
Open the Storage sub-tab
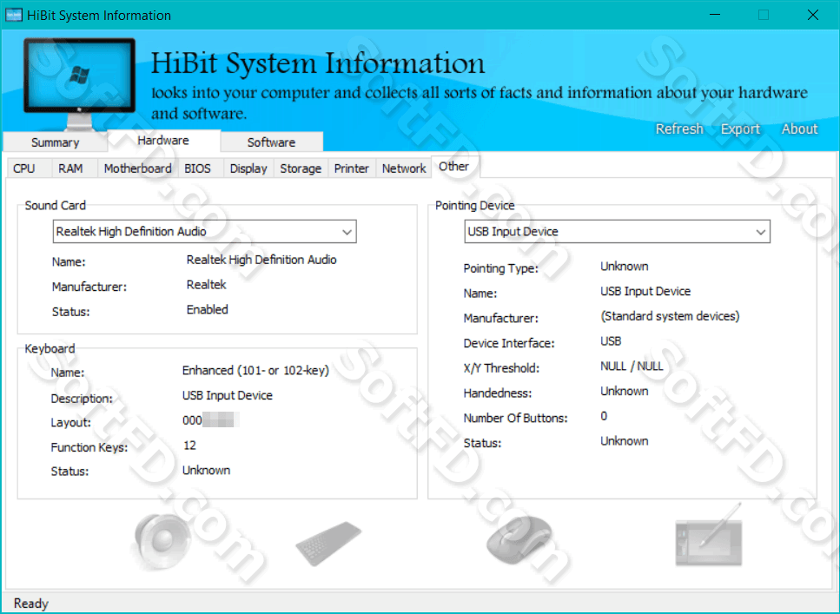pos(301,168)
